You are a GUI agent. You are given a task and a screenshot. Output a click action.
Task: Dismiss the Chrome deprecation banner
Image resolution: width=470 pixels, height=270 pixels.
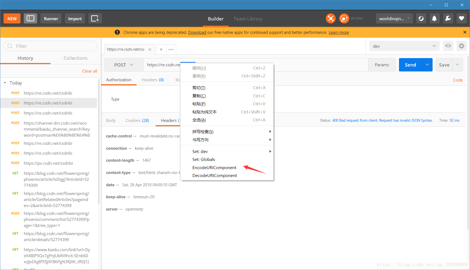coord(465,32)
